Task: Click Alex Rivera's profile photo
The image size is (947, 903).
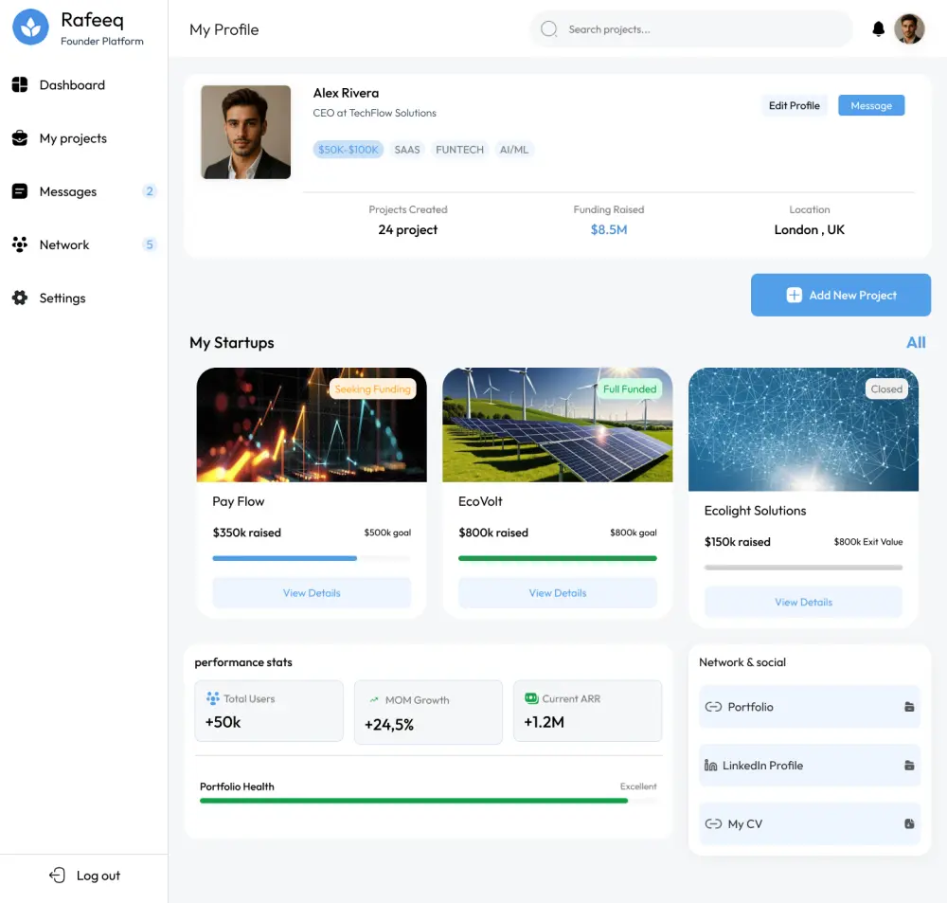Action: [x=245, y=131]
